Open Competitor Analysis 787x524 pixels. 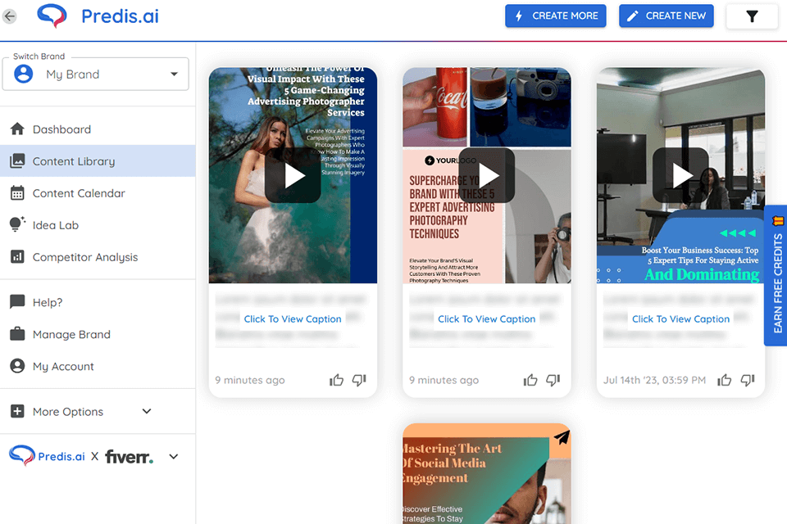pos(98,257)
